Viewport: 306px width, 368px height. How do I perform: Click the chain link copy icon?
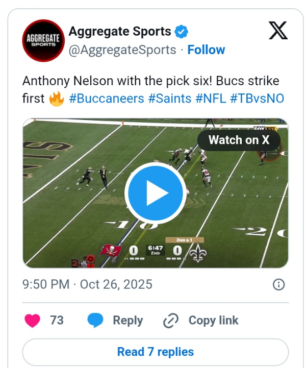170,321
